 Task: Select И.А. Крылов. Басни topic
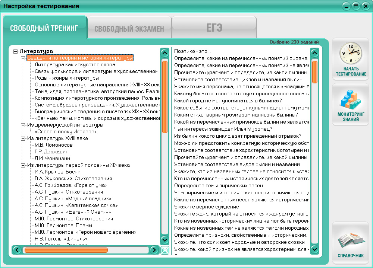pos(57,172)
